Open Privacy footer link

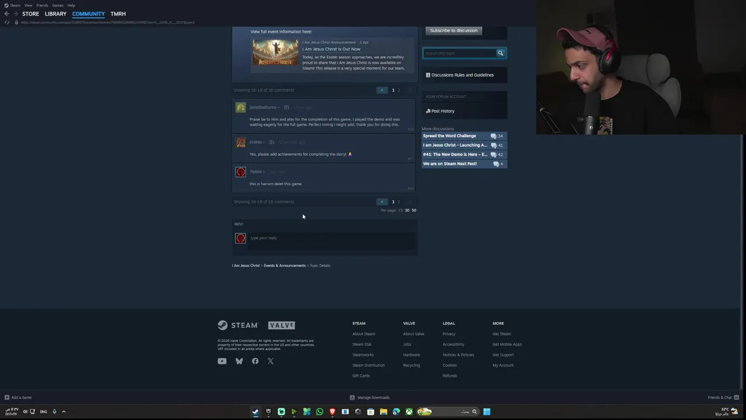449,334
